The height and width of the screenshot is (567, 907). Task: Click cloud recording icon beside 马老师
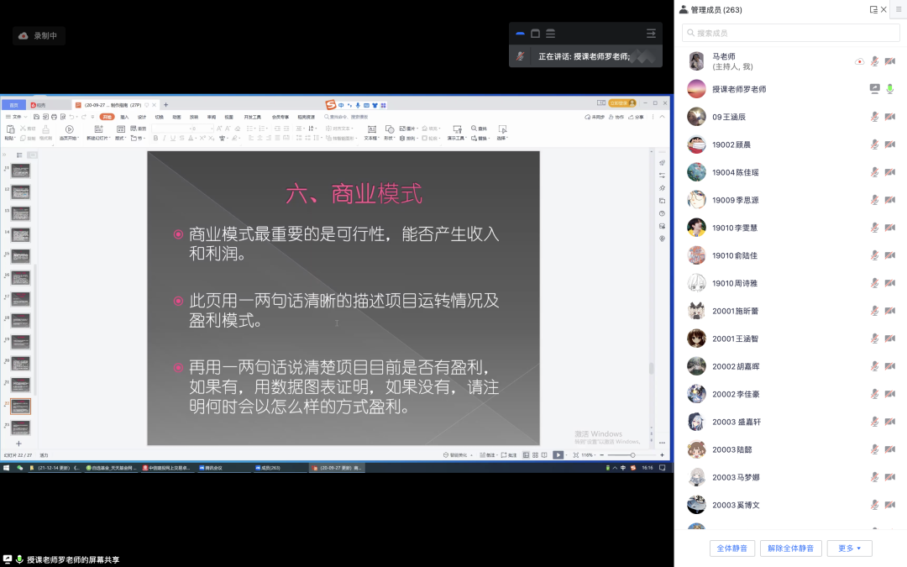point(859,61)
